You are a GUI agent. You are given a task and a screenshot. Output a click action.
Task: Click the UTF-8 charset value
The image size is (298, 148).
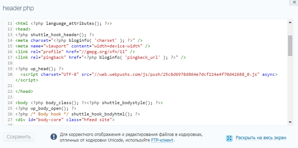(70, 75)
